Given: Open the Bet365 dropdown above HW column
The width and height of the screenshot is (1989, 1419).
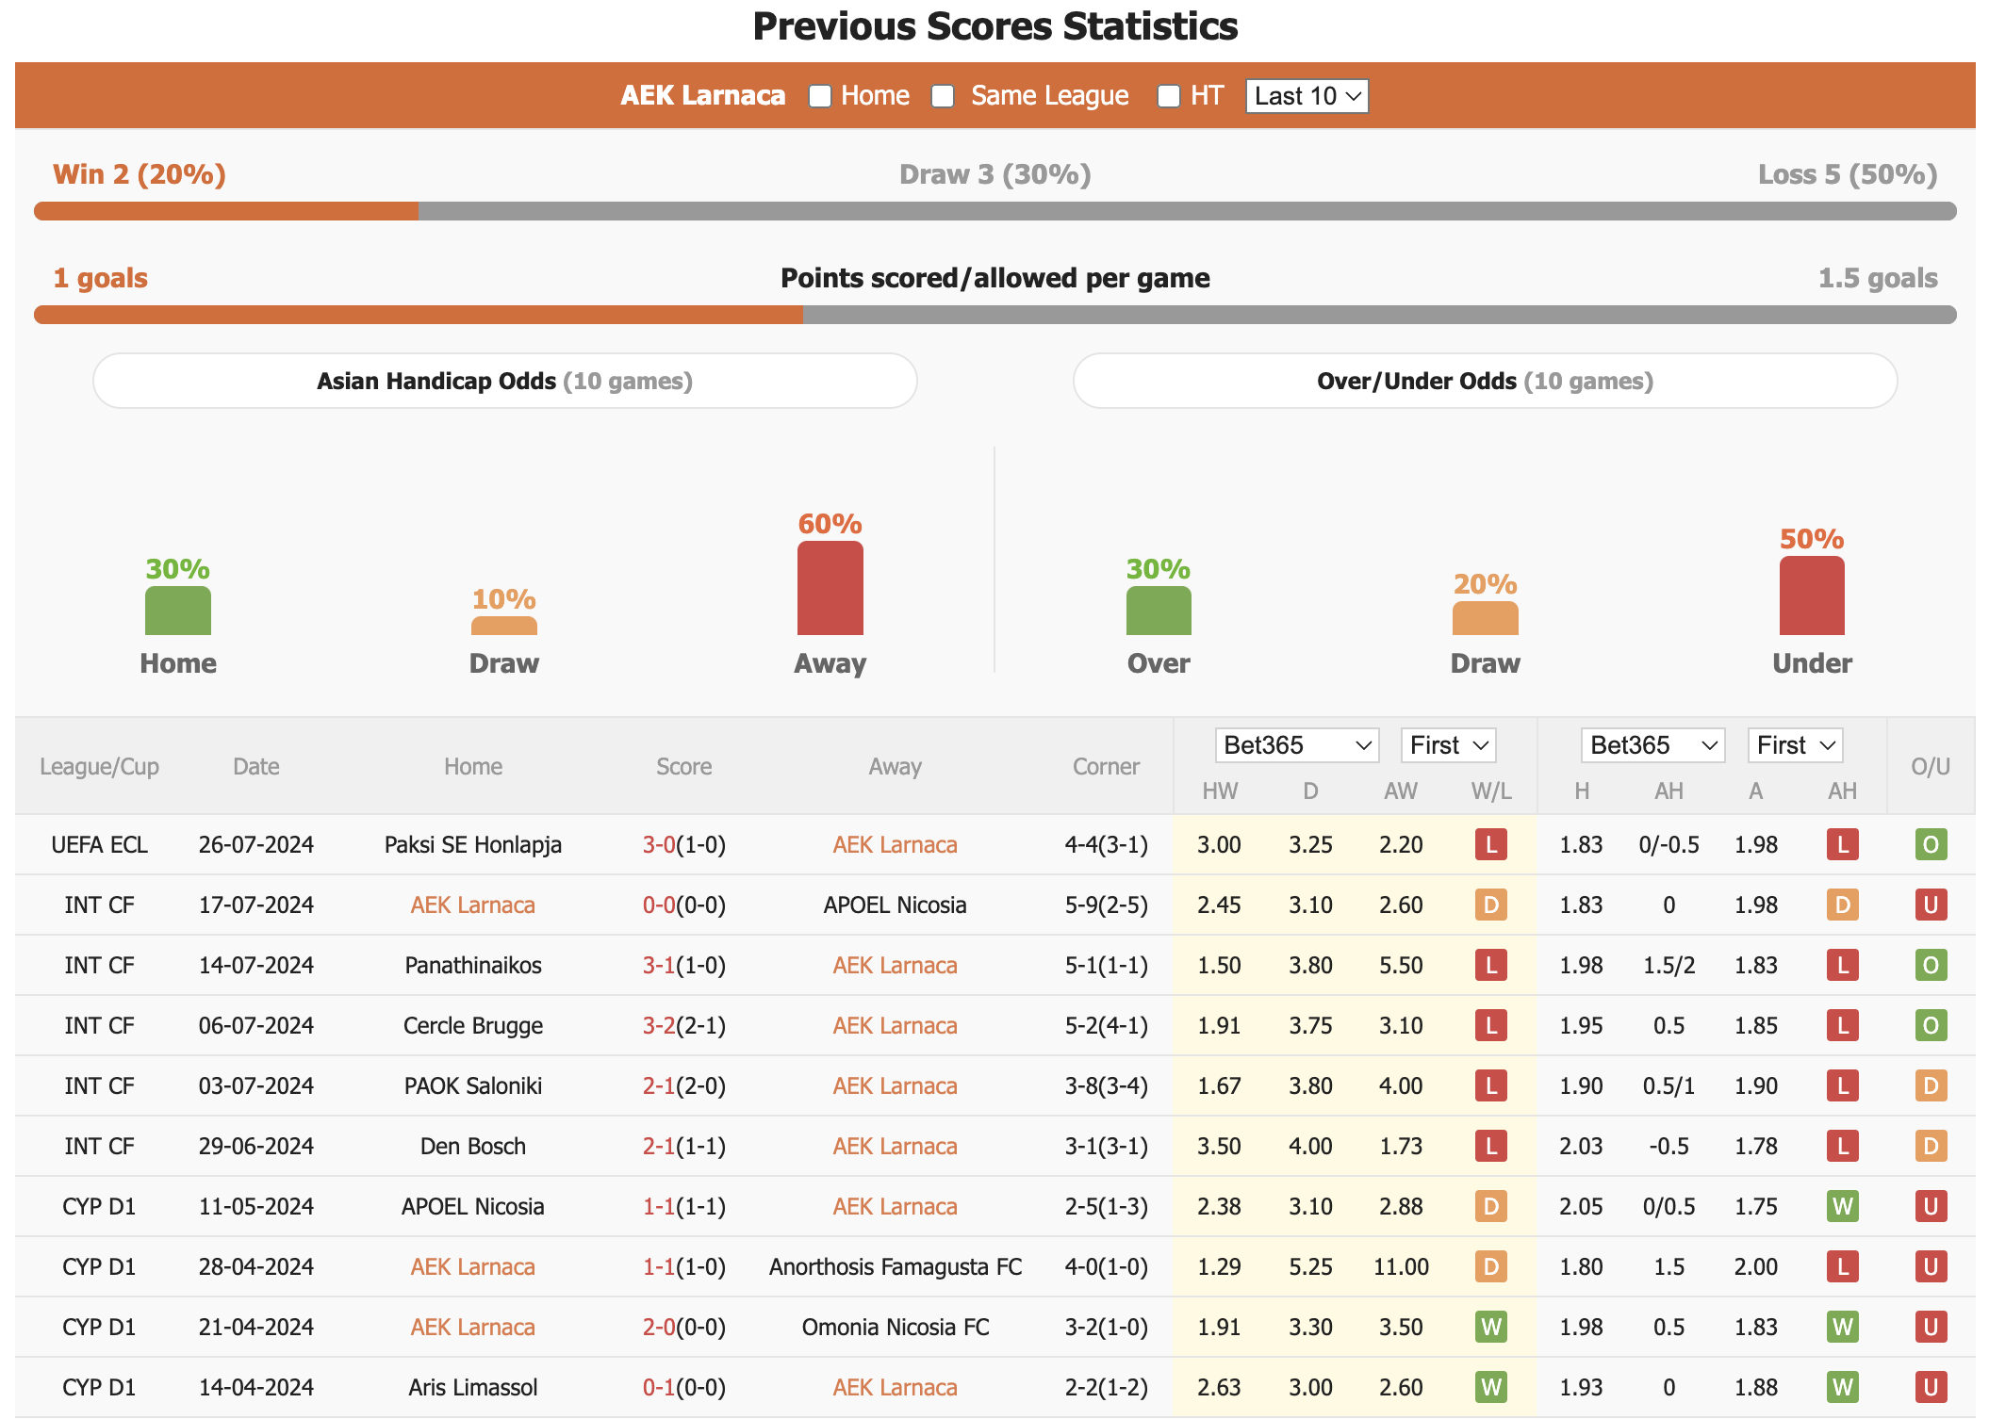Looking at the screenshot, I should [1297, 745].
